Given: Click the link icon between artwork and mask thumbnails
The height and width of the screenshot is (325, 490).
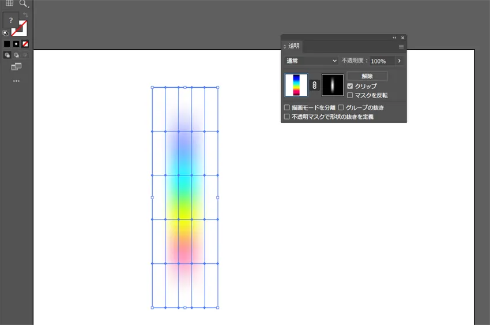Looking at the screenshot, I should click(315, 85).
